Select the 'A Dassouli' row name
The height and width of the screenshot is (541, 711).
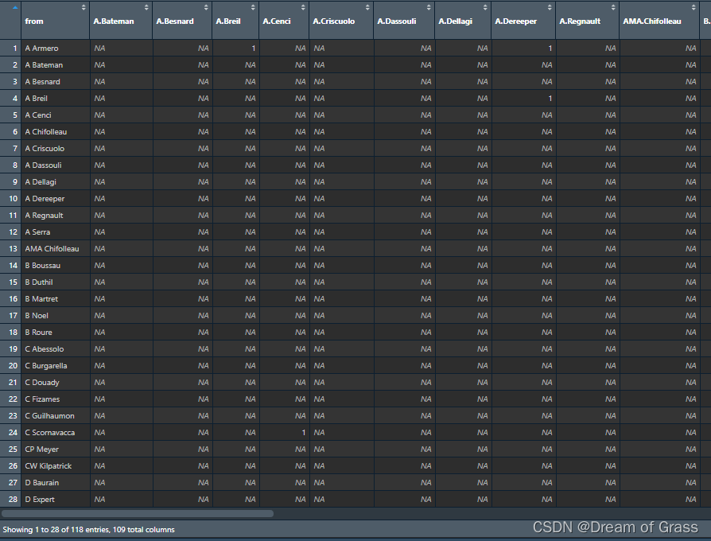pyautogui.click(x=43, y=165)
